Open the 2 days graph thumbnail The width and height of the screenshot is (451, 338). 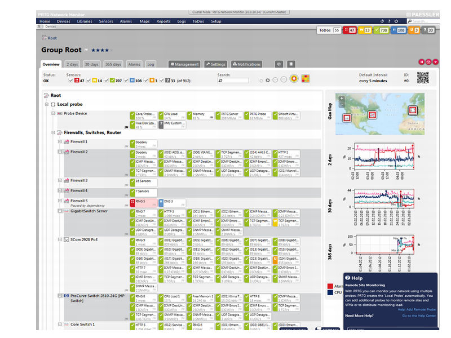[384, 156]
